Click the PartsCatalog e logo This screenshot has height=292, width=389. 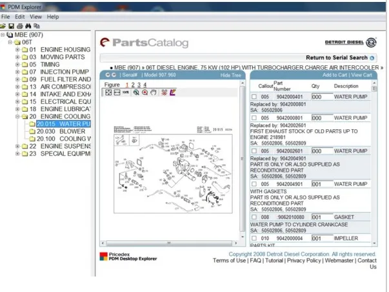pos(105,43)
